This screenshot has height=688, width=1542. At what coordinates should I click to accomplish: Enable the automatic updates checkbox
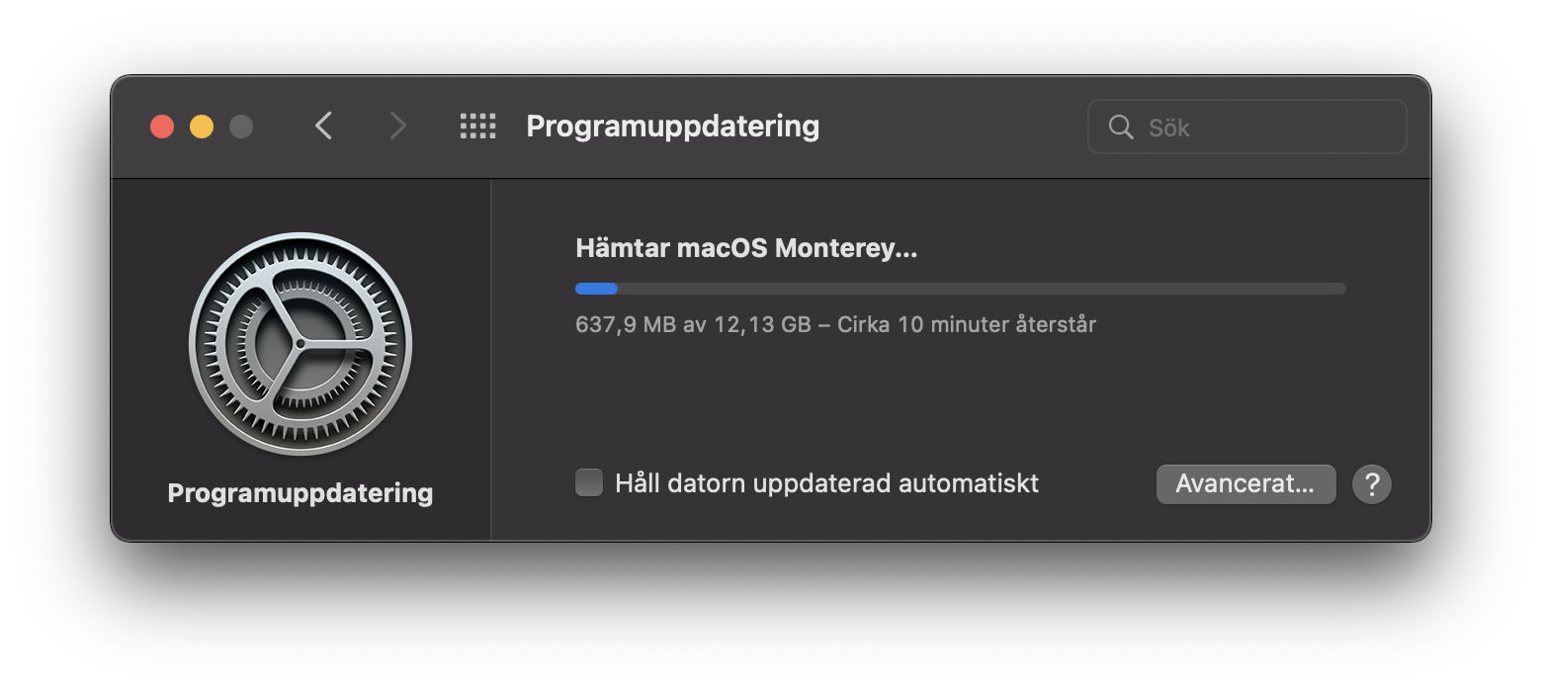pyautogui.click(x=589, y=483)
